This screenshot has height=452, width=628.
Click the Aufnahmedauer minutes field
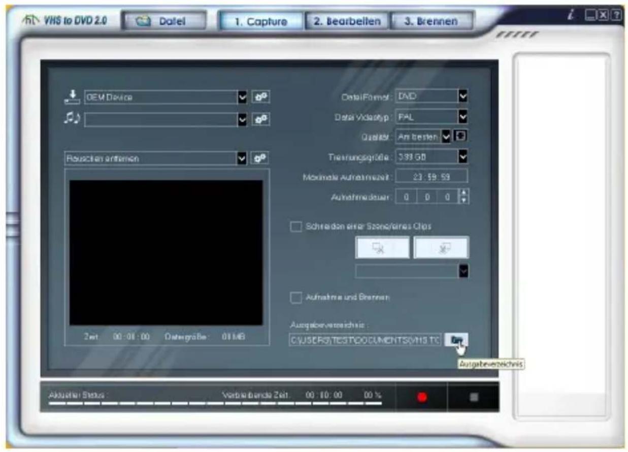pos(426,197)
